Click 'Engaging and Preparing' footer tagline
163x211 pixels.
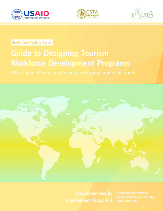click(132, 192)
